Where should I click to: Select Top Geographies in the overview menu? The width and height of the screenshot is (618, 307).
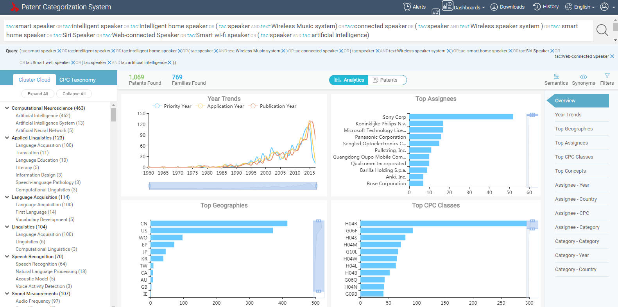[x=573, y=129]
